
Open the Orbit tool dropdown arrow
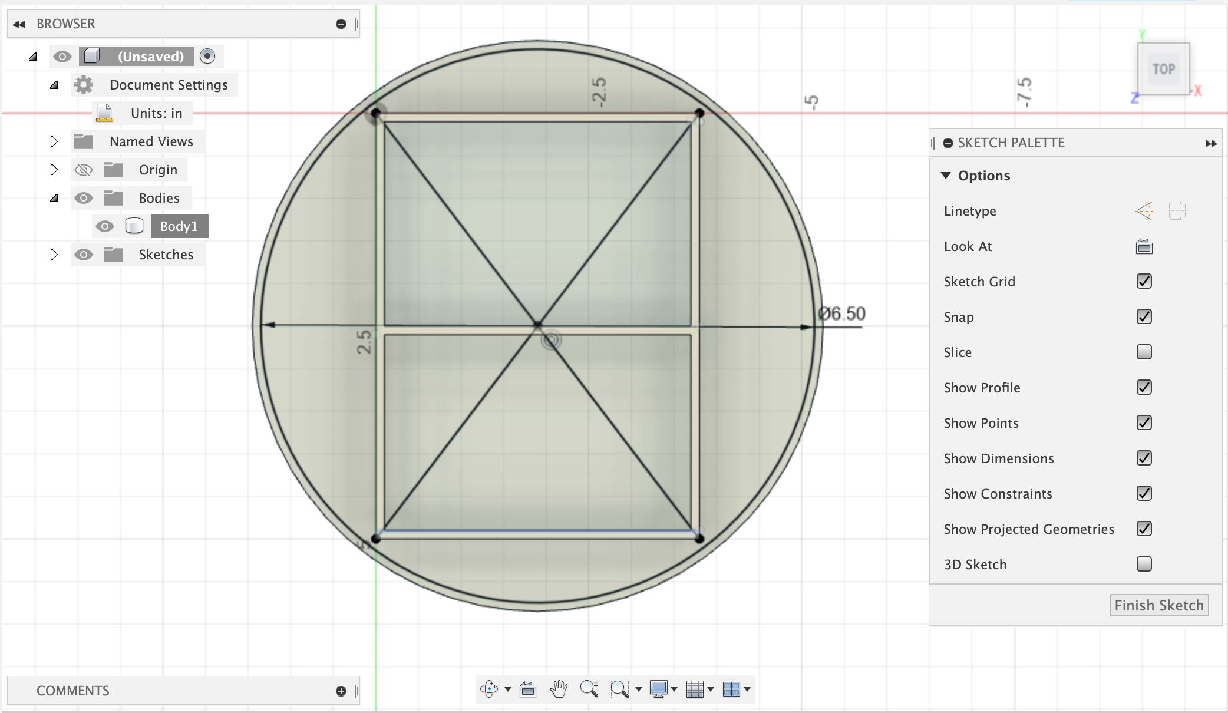click(x=508, y=689)
